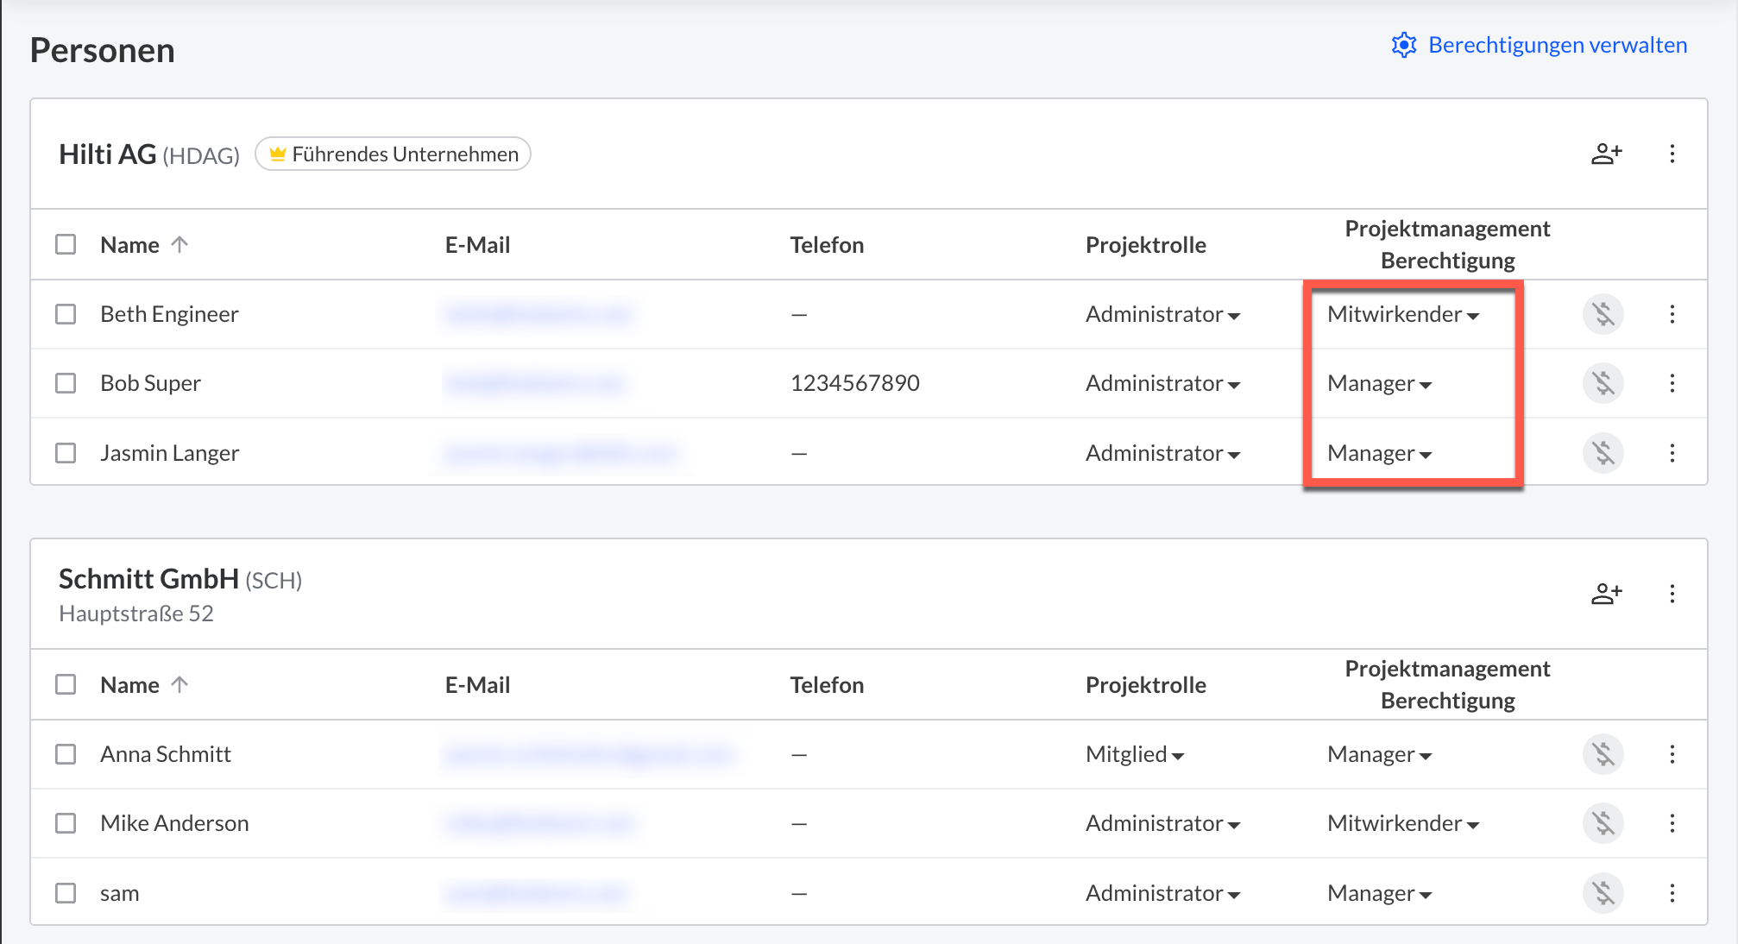Open three-dot menu for Schmitt GmbH company
This screenshot has width=1738, height=944.
click(x=1672, y=594)
